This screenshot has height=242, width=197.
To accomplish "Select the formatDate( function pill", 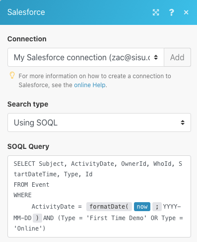I will click(x=109, y=207).
